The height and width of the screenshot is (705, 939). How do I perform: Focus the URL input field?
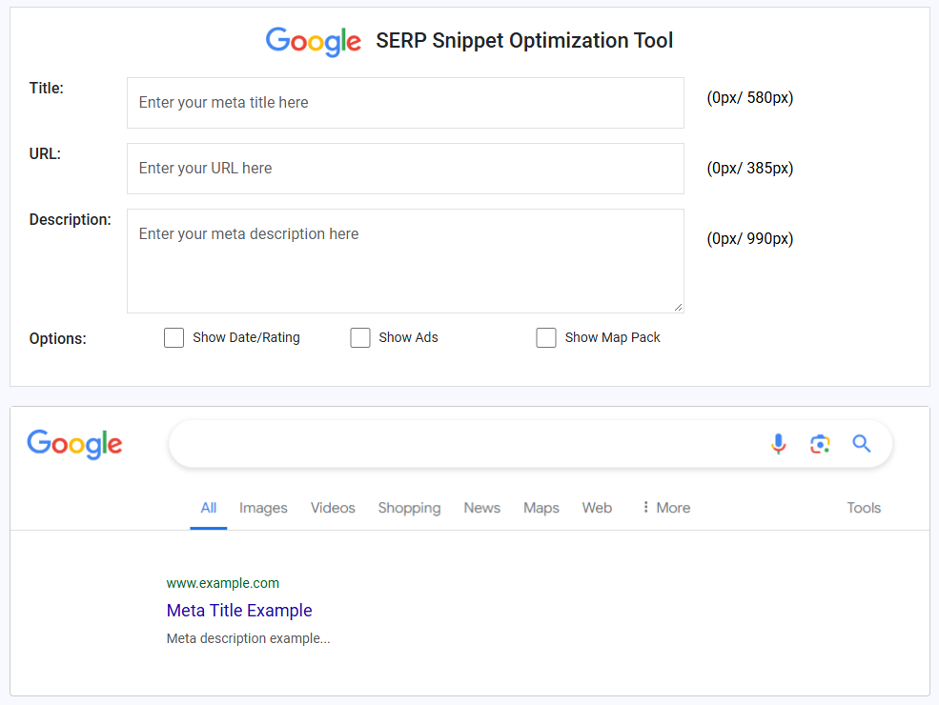point(405,169)
